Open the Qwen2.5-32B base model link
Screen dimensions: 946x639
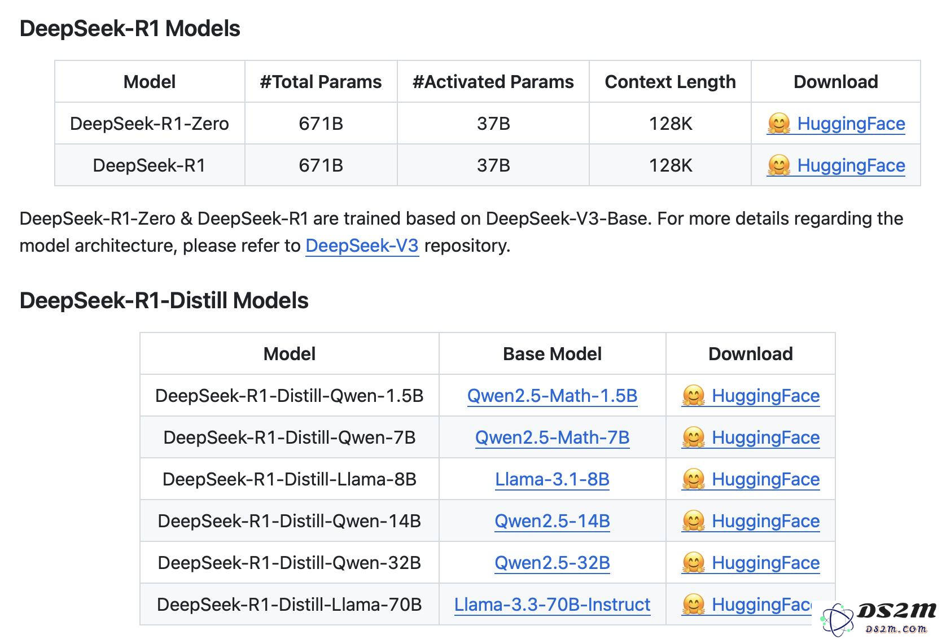coord(552,563)
